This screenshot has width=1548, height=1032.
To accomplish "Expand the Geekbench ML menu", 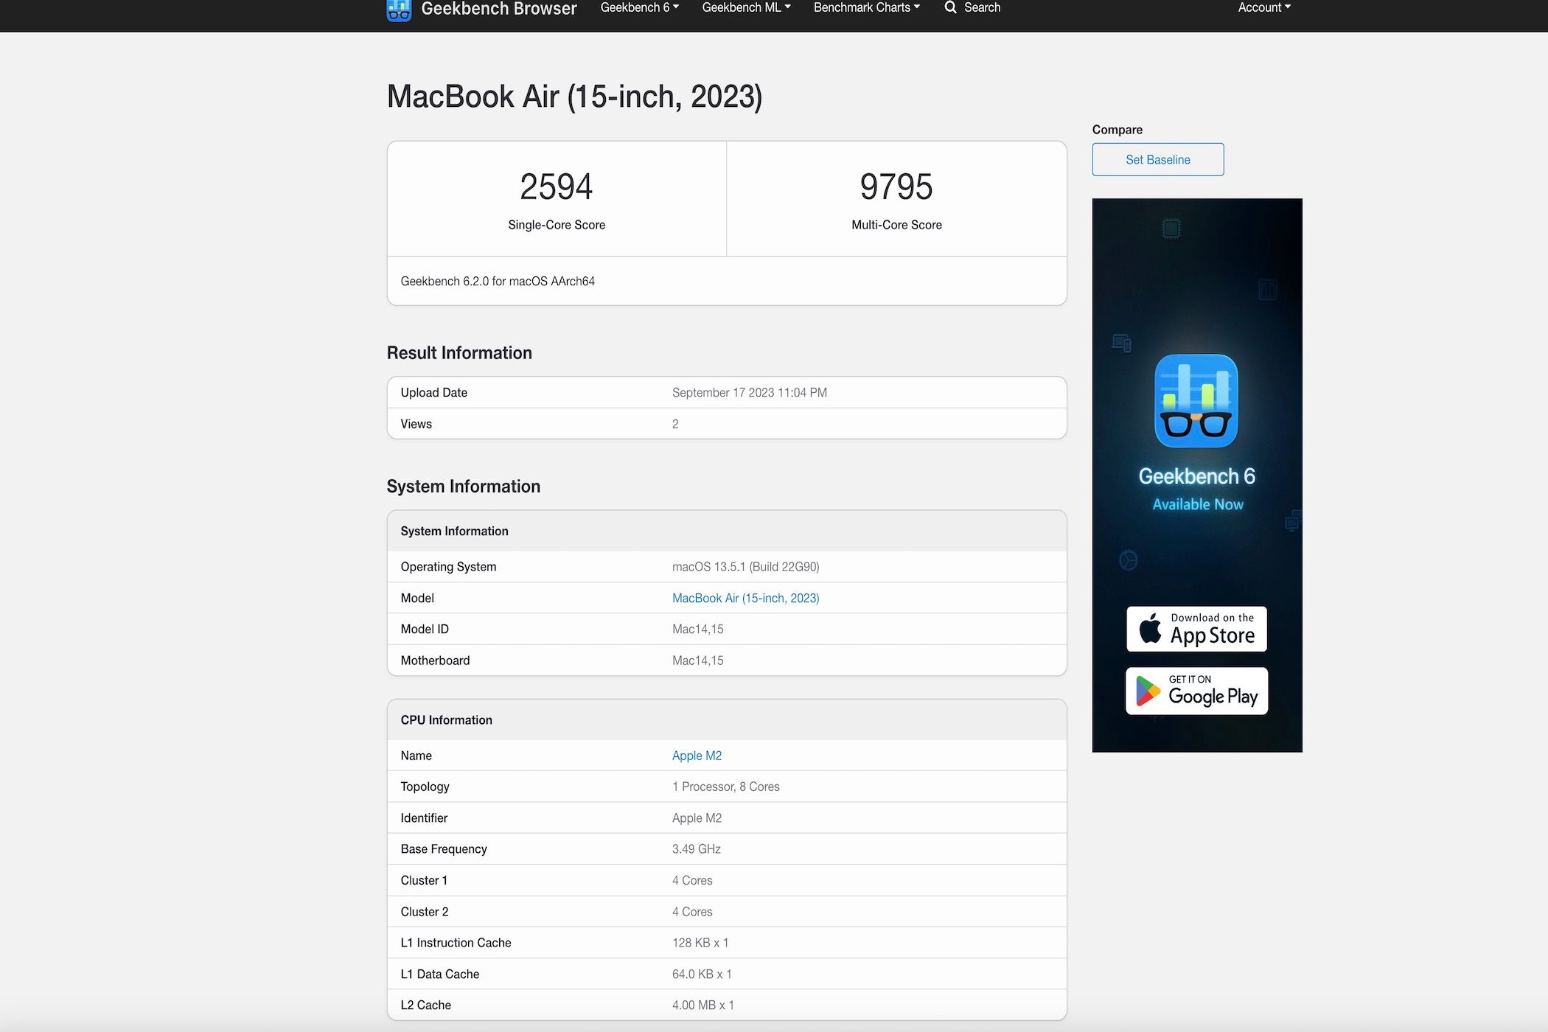I will pos(746,7).
